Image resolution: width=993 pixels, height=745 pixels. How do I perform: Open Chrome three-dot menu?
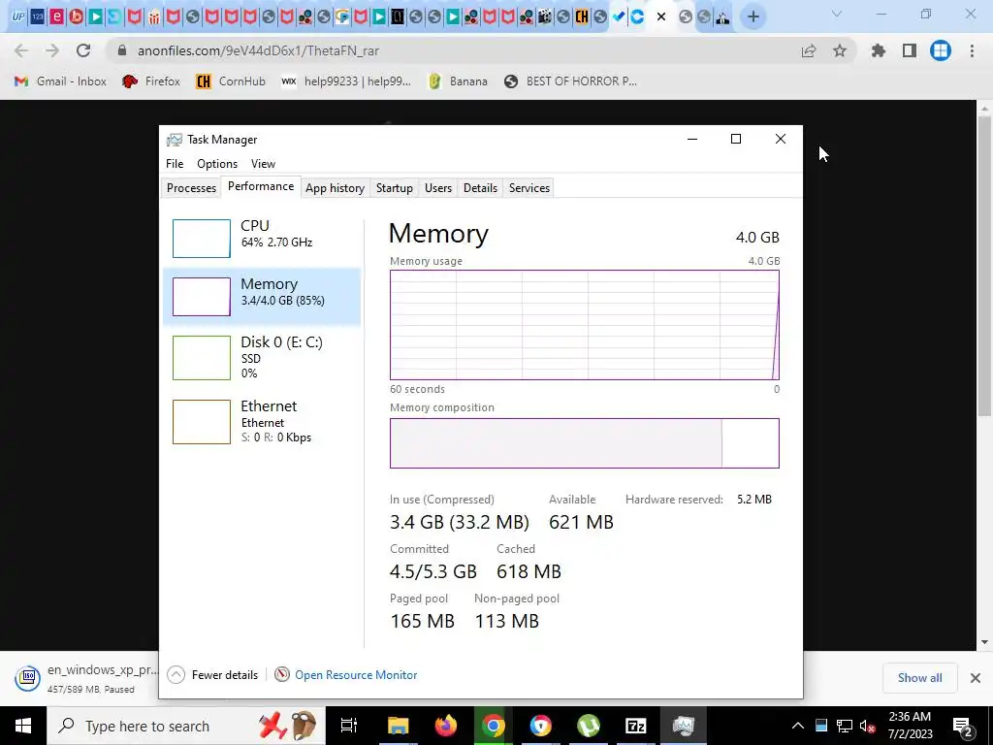pos(972,50)
